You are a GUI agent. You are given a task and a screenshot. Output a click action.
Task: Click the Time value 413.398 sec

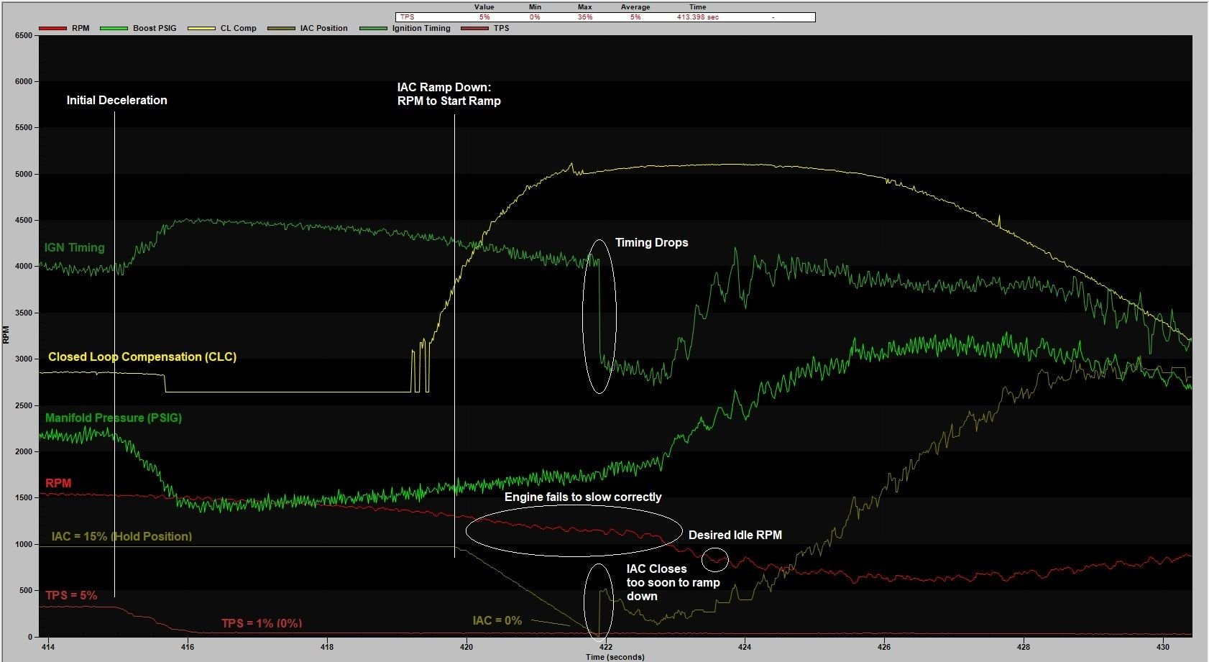[x=697, y=17]
